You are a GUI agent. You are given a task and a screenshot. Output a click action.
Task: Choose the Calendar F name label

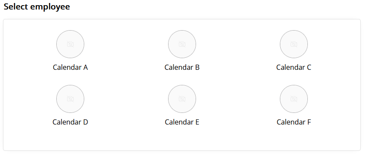tap(294, 122)
